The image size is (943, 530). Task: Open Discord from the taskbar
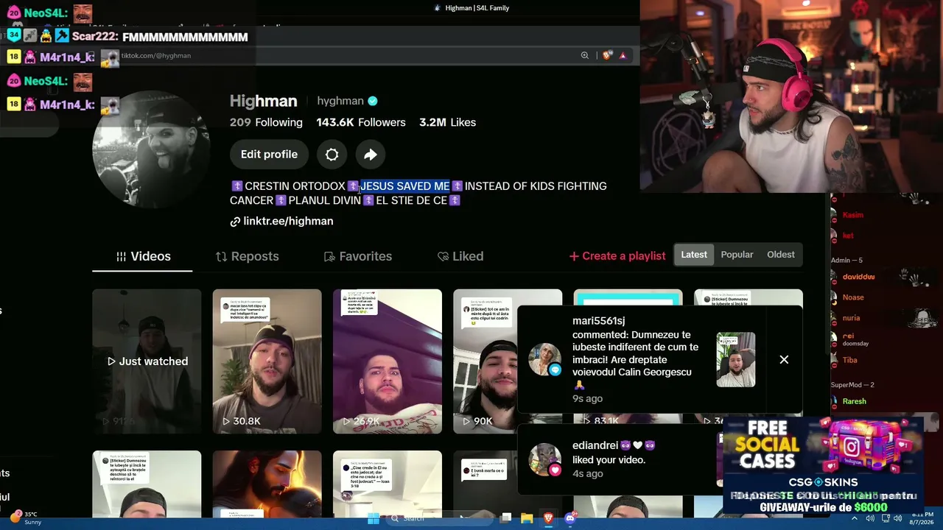(569, 519)
